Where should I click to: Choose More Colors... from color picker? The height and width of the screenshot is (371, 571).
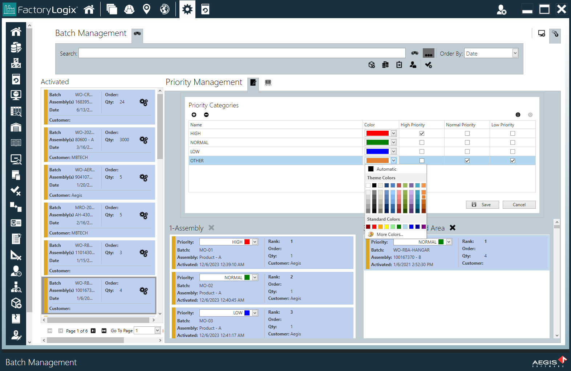[389, 235]
